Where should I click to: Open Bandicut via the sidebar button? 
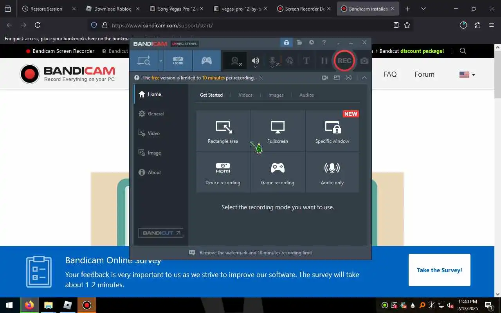coord(161,233)
